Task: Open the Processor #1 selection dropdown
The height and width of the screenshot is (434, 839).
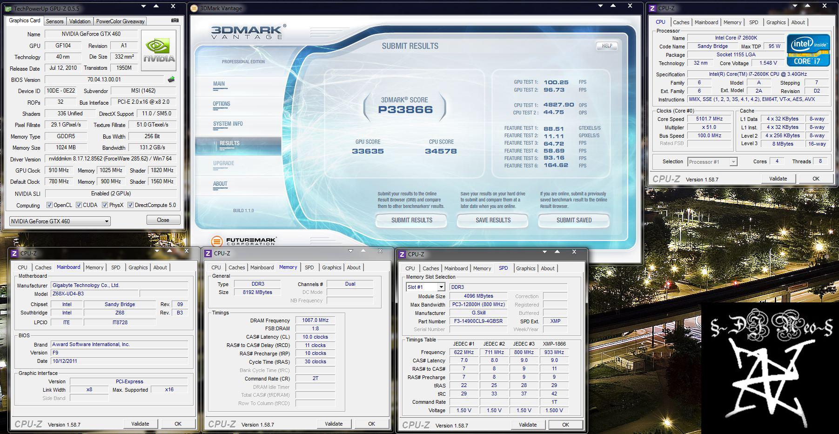Action: point(712,162)
